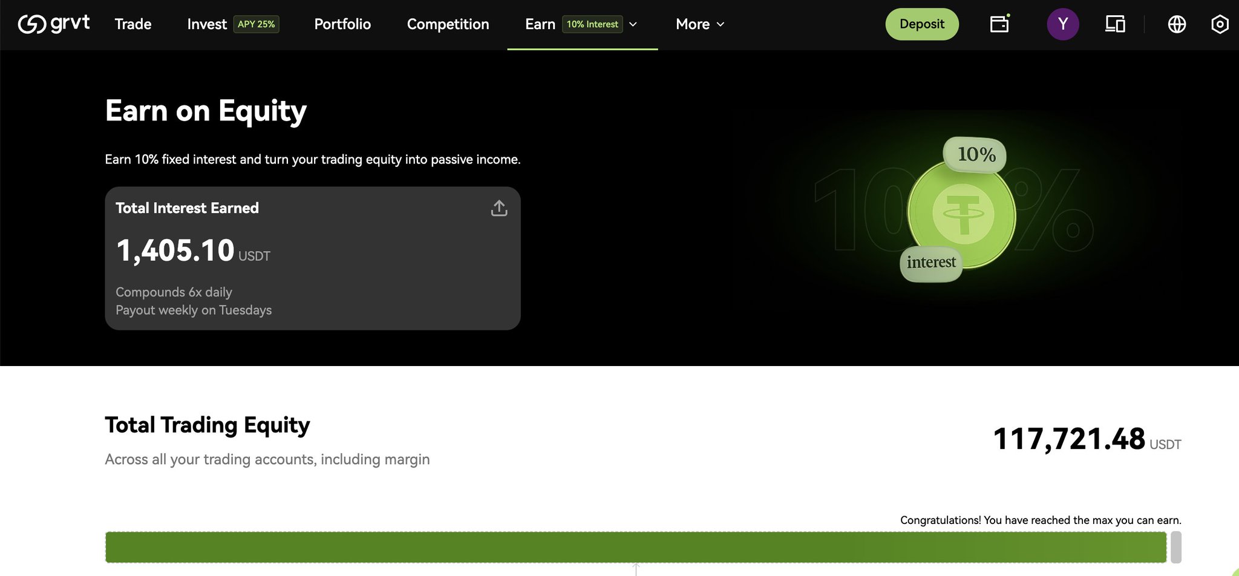This screenshot has width=1239, height=576.
Task: Click the 1,405.10 USDT interest value
Action: [193, 250]
